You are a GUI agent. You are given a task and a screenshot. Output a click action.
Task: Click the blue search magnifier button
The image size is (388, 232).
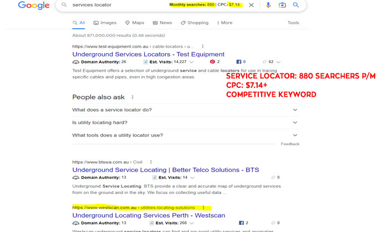[295, 5]
